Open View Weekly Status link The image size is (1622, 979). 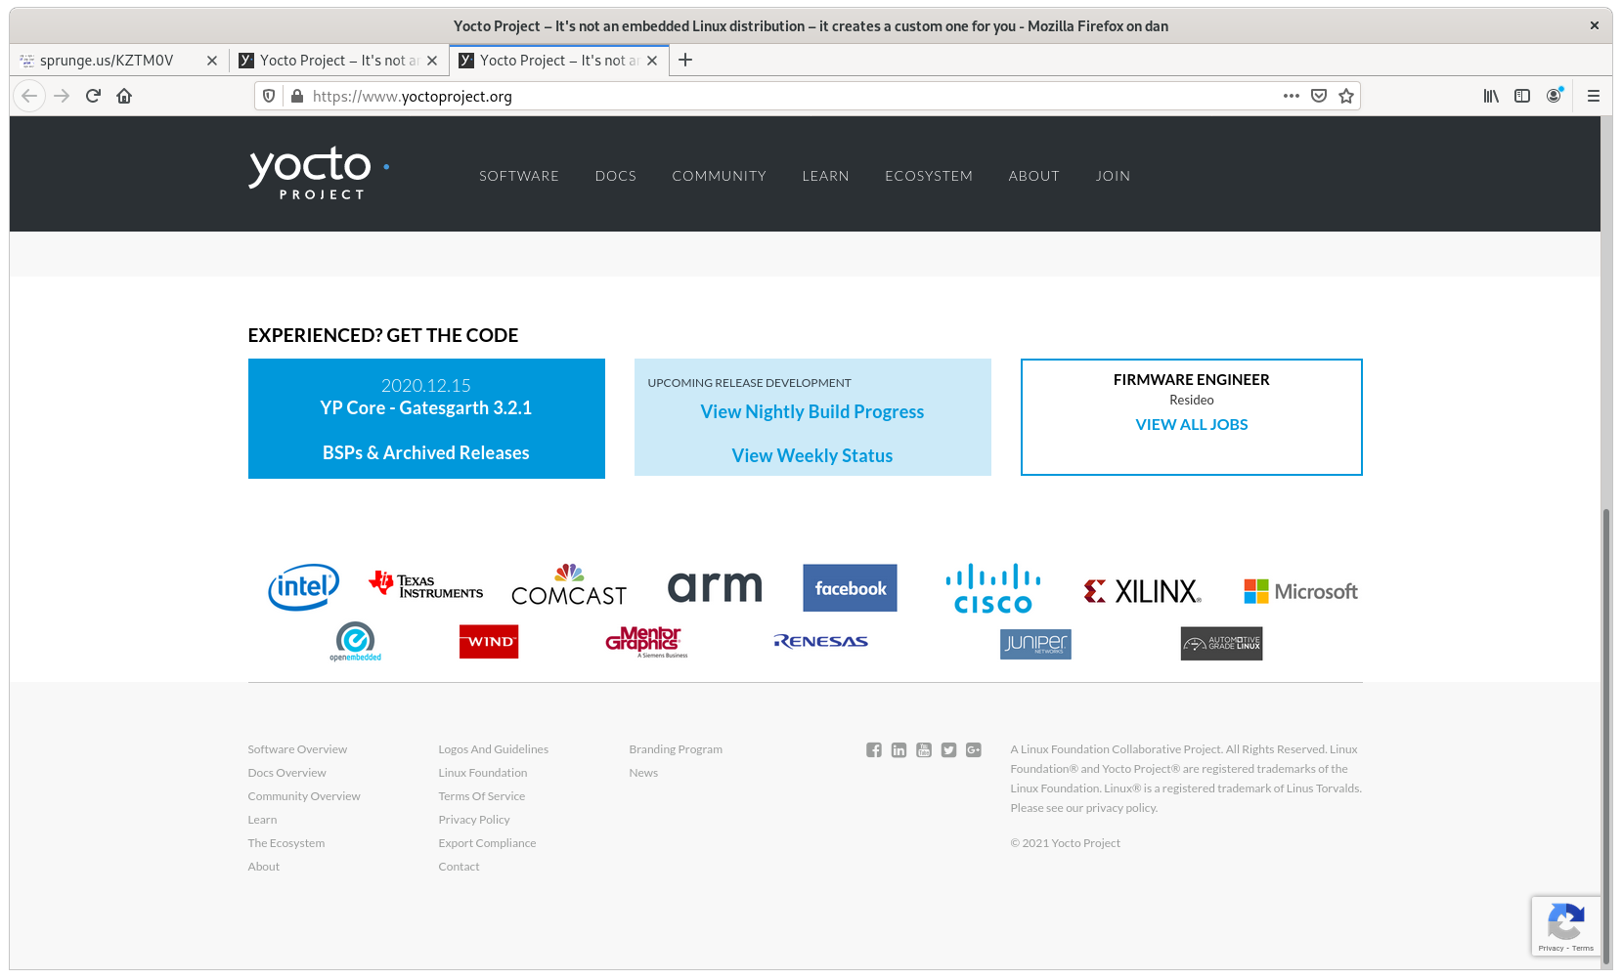[x=812, y=455]
